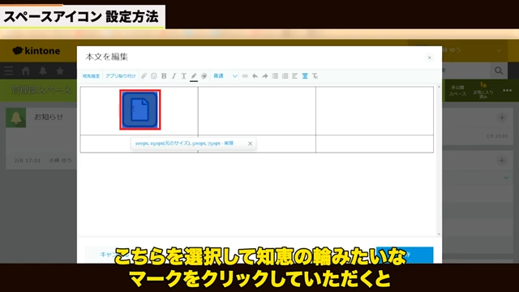Close the image size popup
This screenshot has width=519, height=292.
tap(251, 144)
